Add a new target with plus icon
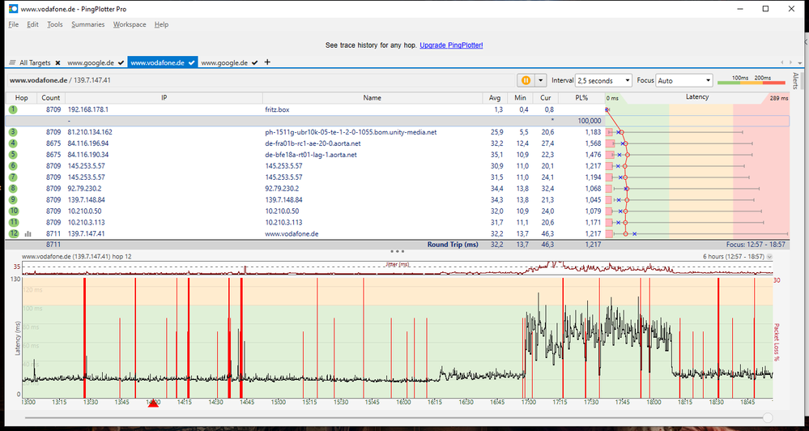 [x=268, y=62]
